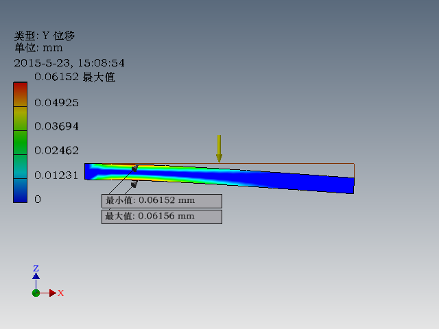
Task: Click the unit label 单位: mm
Action: (x=38, y=48)
